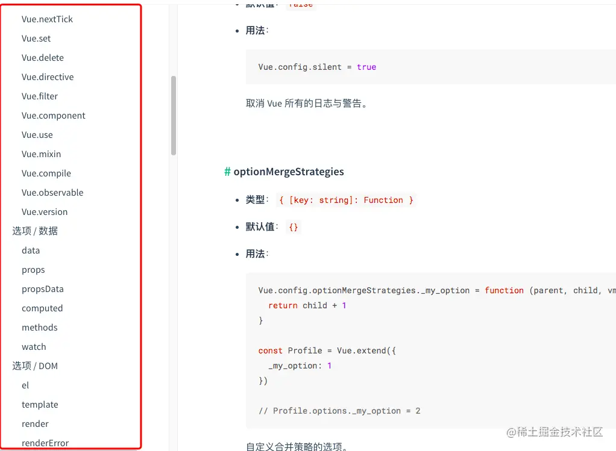Image resolution: width=616 pixels, height=451 pixels.
Task: Go to template in the sidebar
Action: point(40,405)
